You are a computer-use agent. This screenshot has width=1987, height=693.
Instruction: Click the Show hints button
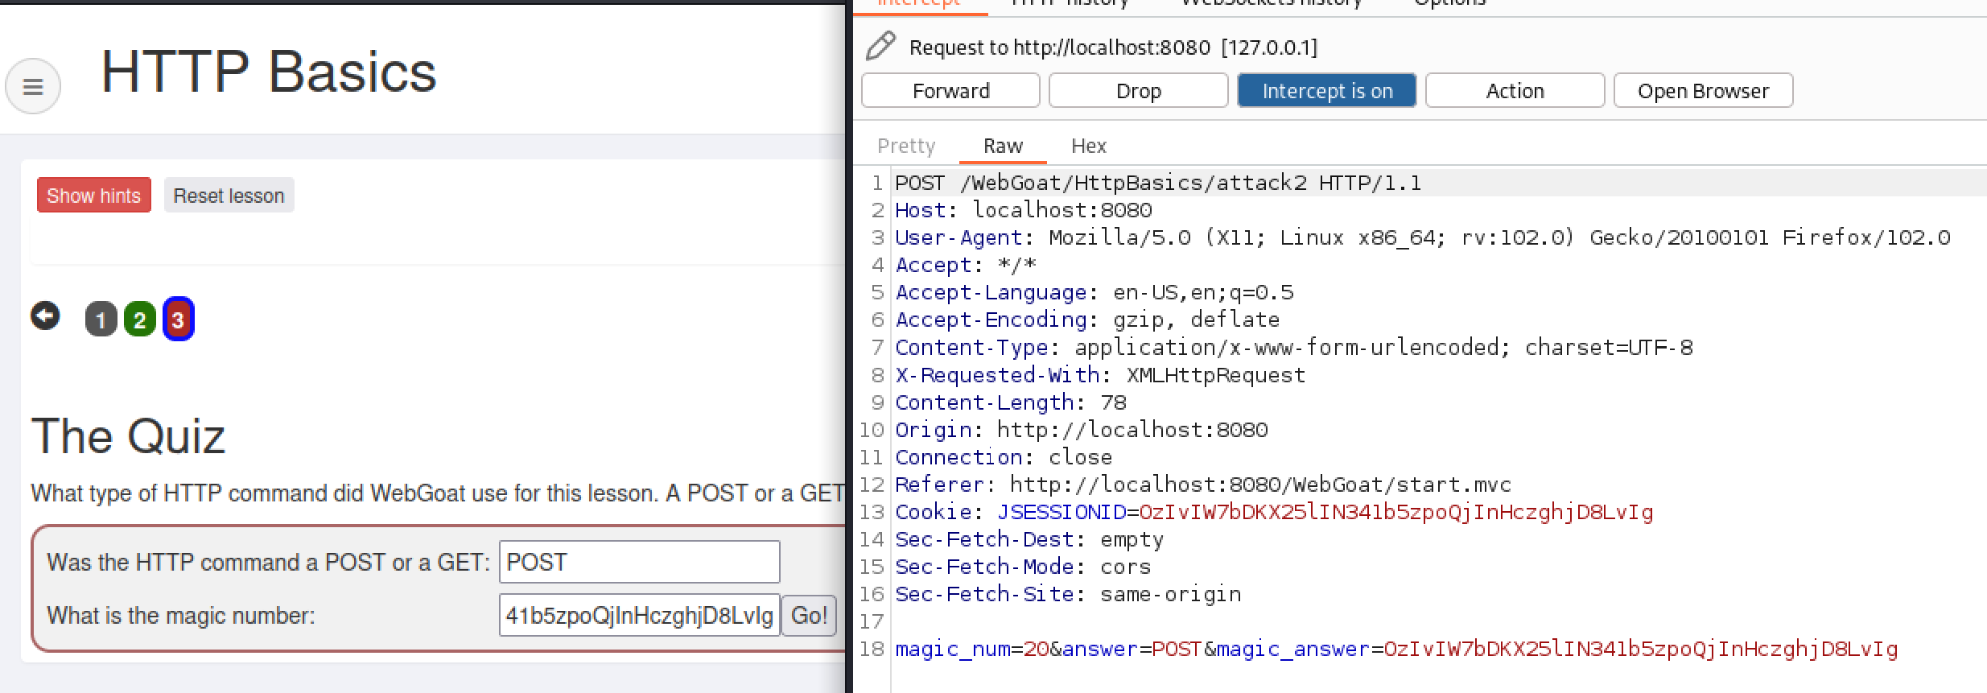tap(93, 196)
